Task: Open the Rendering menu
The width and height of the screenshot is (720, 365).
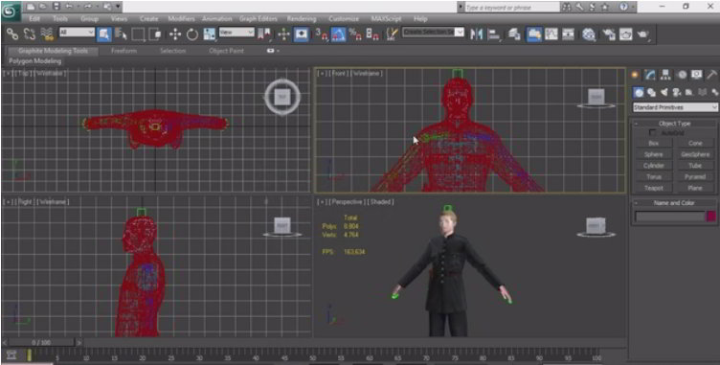Action: point(302,19)
